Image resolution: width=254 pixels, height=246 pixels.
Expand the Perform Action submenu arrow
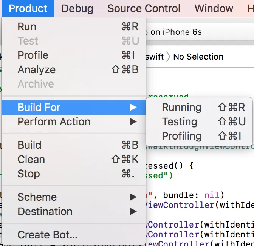133,122
